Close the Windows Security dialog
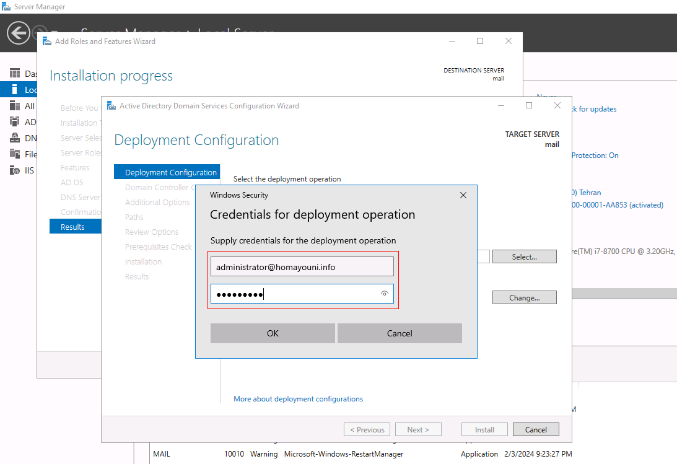 click(x=463, y=195)
